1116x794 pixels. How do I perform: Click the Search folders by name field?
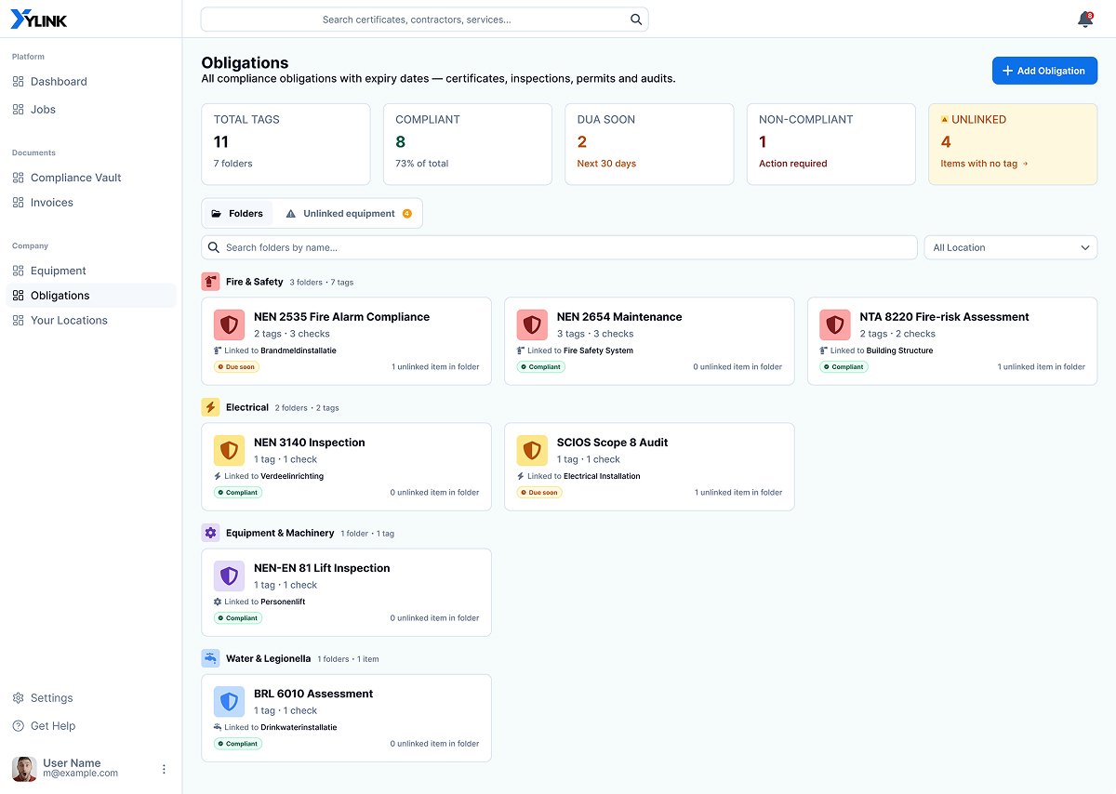pyautogui.click(x=559, y=247)
